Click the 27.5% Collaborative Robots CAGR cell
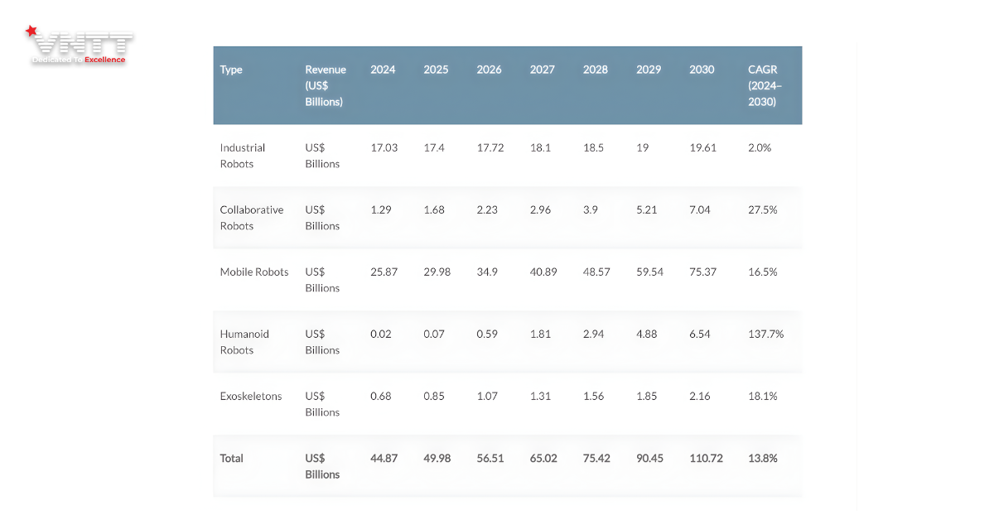 [763, 209]
